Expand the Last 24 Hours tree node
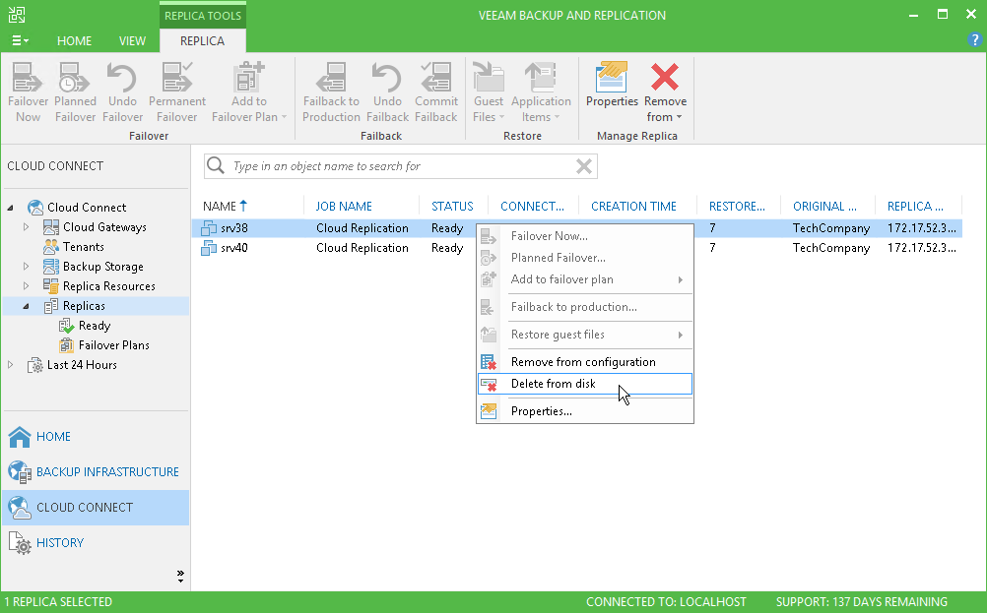The image size is (987, 613). click(11, 365)
